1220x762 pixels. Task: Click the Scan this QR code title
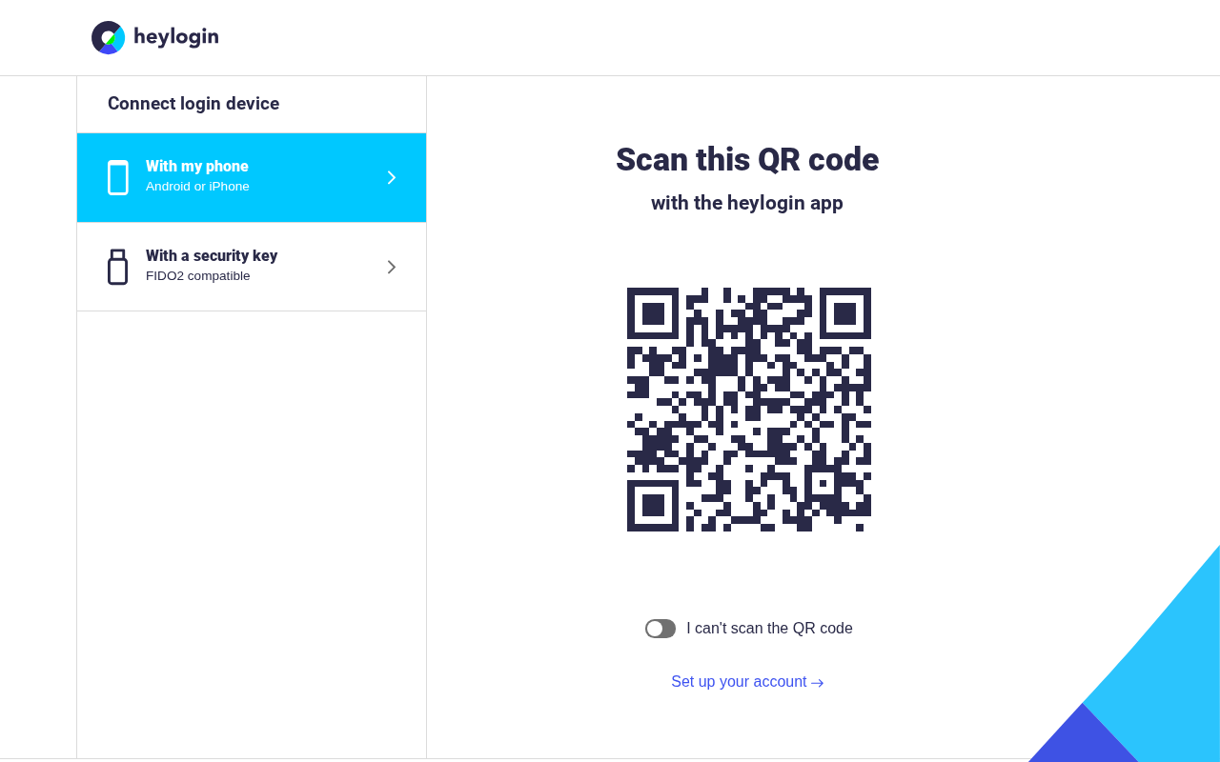[x=747, y=159]
